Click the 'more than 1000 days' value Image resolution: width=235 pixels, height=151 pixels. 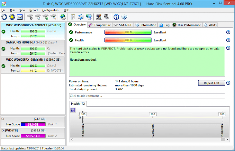click(x=129, y=85)
